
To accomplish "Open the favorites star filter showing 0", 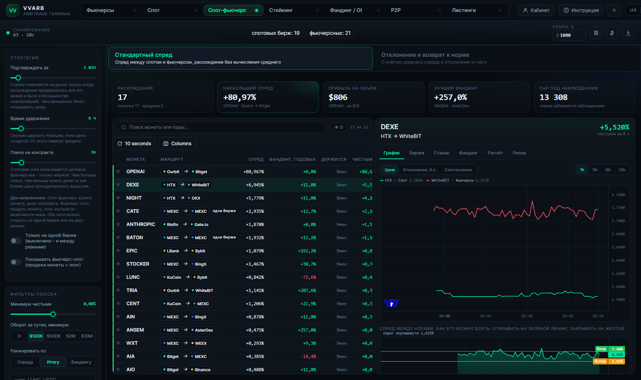I will [x=339, y=127].
